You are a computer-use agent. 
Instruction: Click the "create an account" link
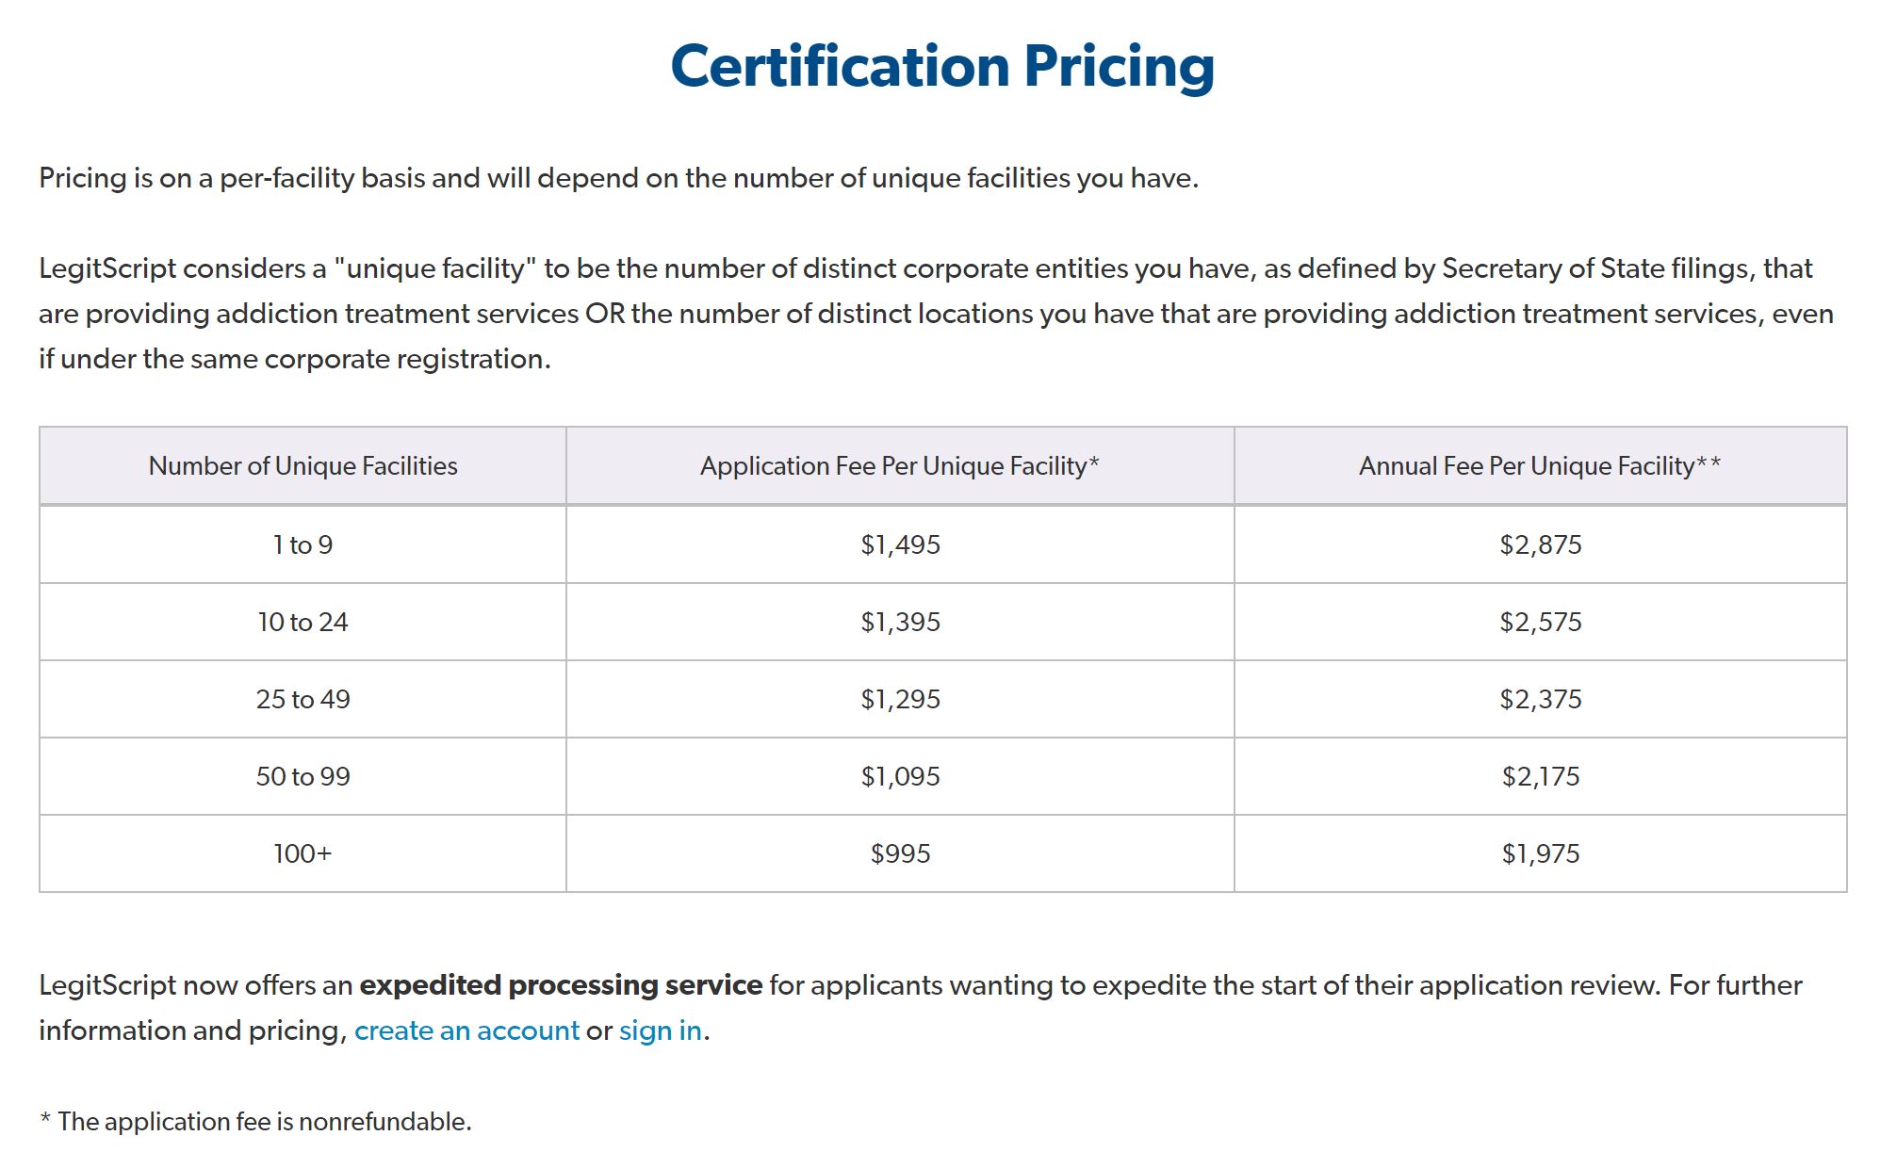[466, 1030]
